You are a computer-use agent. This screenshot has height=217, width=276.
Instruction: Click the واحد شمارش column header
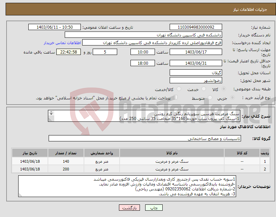point(102,153)
